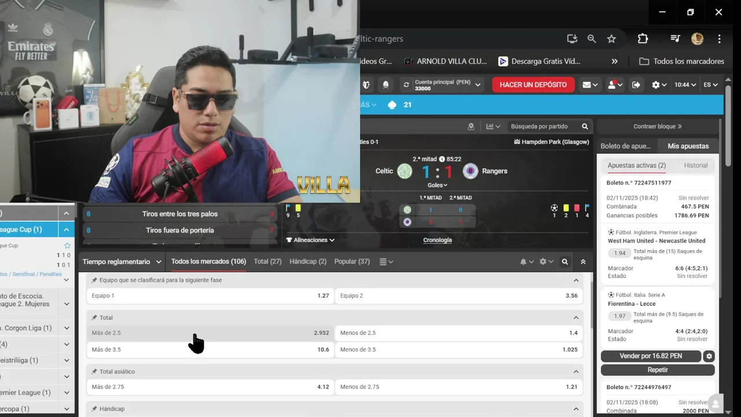
Task: Bet on Equipo 1 at 1.27
Action: click(210, 295)
